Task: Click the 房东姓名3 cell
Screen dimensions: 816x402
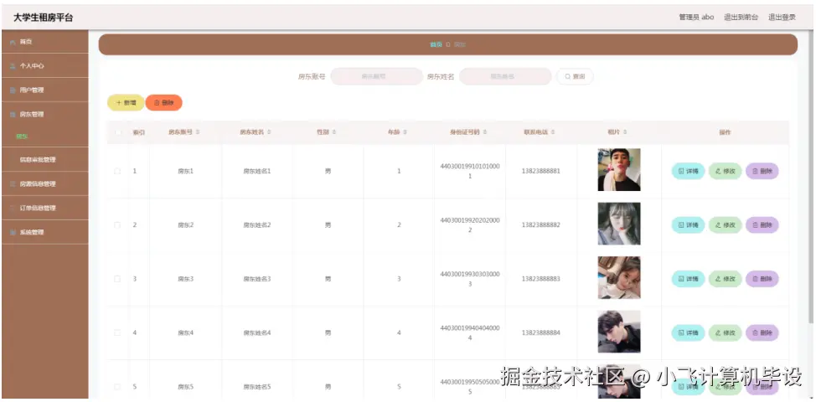Action: (x=257, y=279)
